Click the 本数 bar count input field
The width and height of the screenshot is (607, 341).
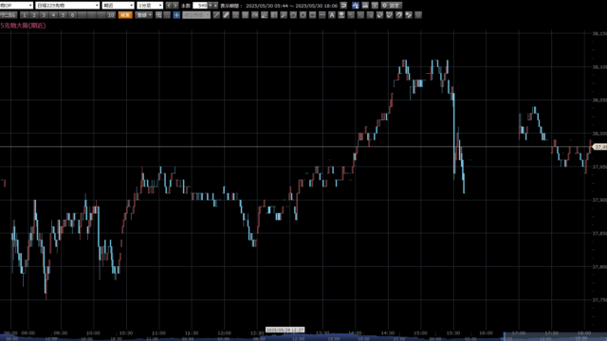point(200,6)
